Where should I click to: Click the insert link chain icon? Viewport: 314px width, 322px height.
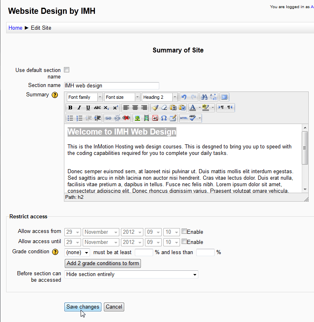tap(108, 118)
